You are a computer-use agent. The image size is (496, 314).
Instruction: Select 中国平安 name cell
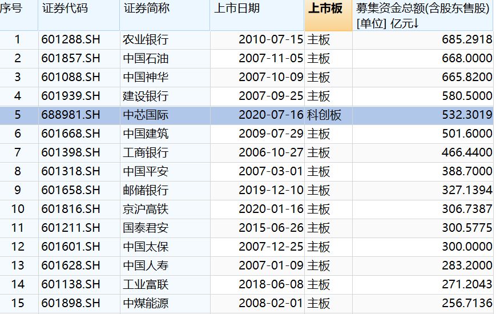165,172
